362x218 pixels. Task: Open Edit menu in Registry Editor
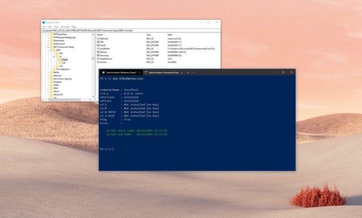click(x=50, y=27)
